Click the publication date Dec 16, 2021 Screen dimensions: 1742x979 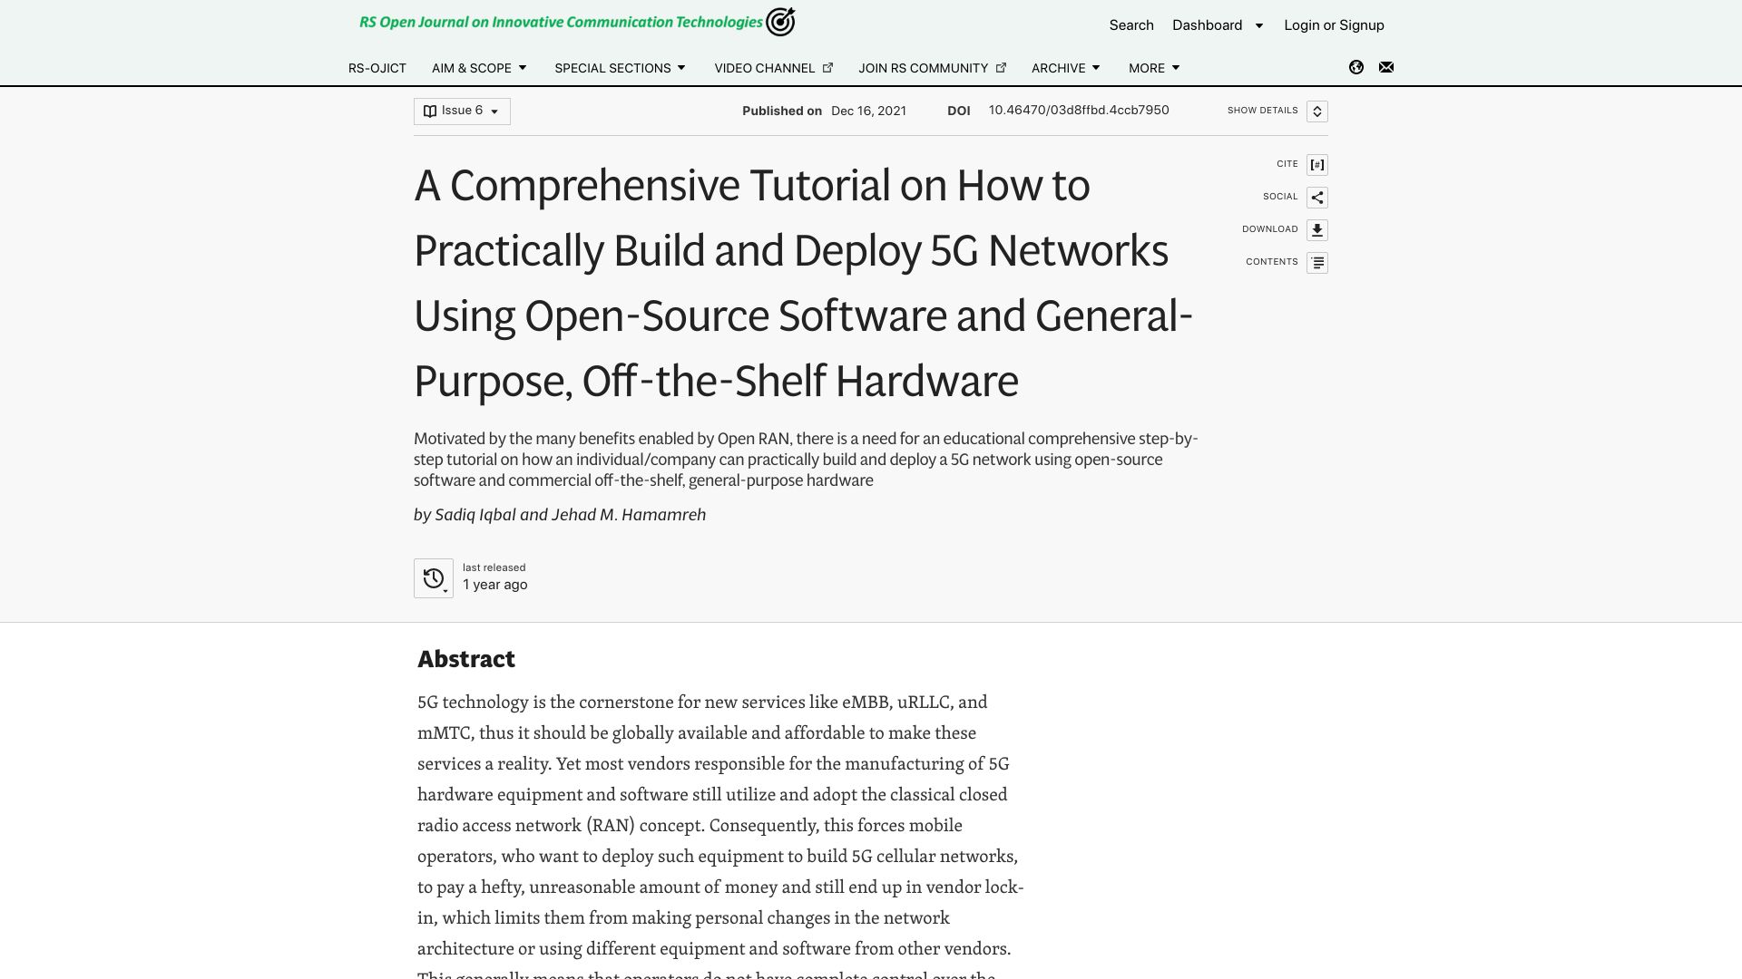coord(868,111)
